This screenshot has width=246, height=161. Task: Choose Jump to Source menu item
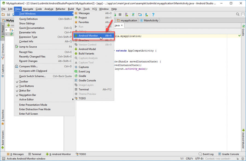(x=44, y=47)
